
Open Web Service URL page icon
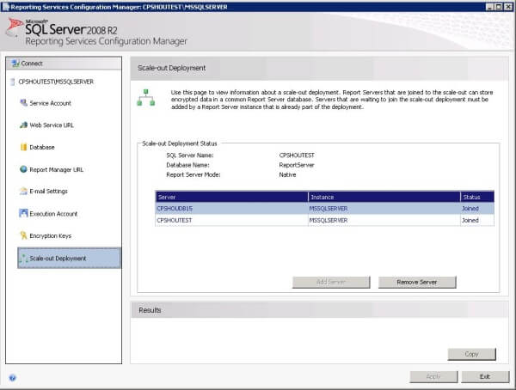coord(23,125)
